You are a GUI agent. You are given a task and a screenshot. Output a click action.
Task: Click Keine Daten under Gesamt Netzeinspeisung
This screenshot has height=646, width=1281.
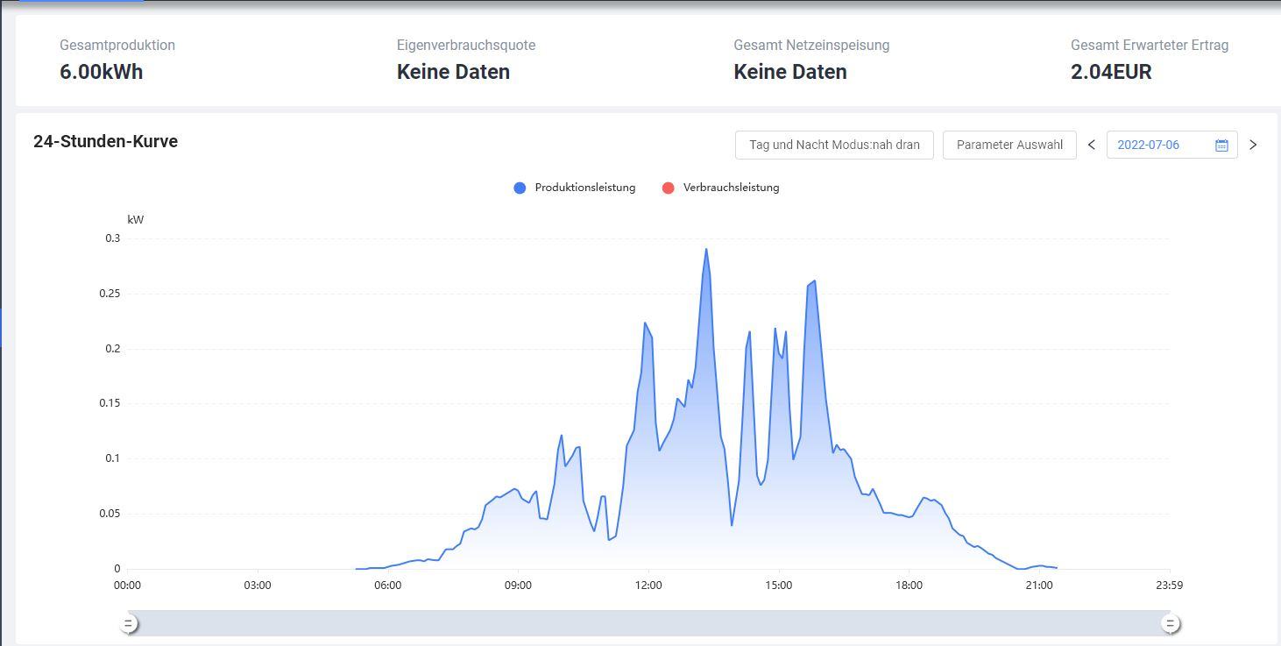coord(790,72)
